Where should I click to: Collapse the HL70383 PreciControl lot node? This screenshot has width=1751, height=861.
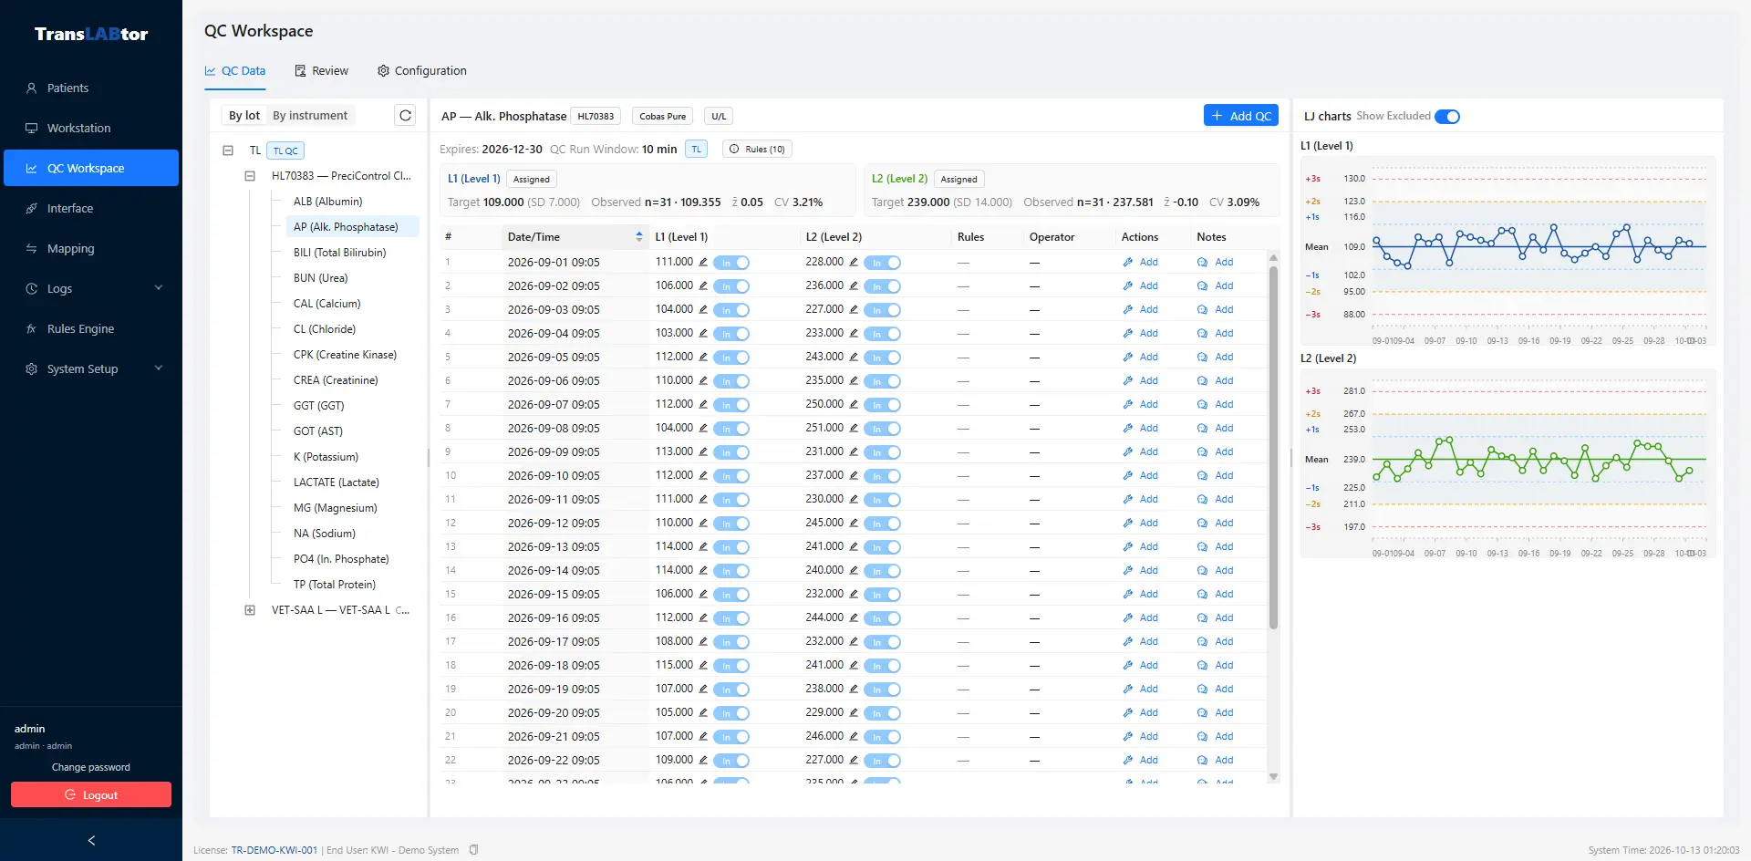click(250, 176)
